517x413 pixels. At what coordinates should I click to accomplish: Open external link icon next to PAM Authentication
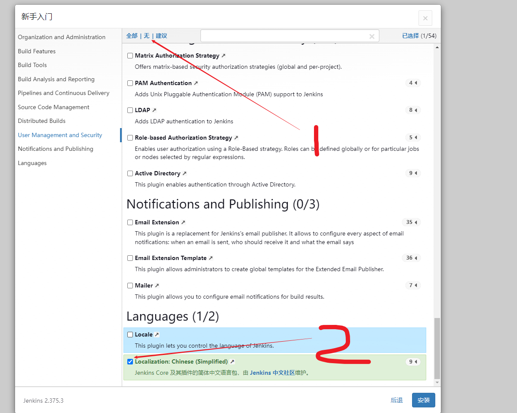click(196, 83)
